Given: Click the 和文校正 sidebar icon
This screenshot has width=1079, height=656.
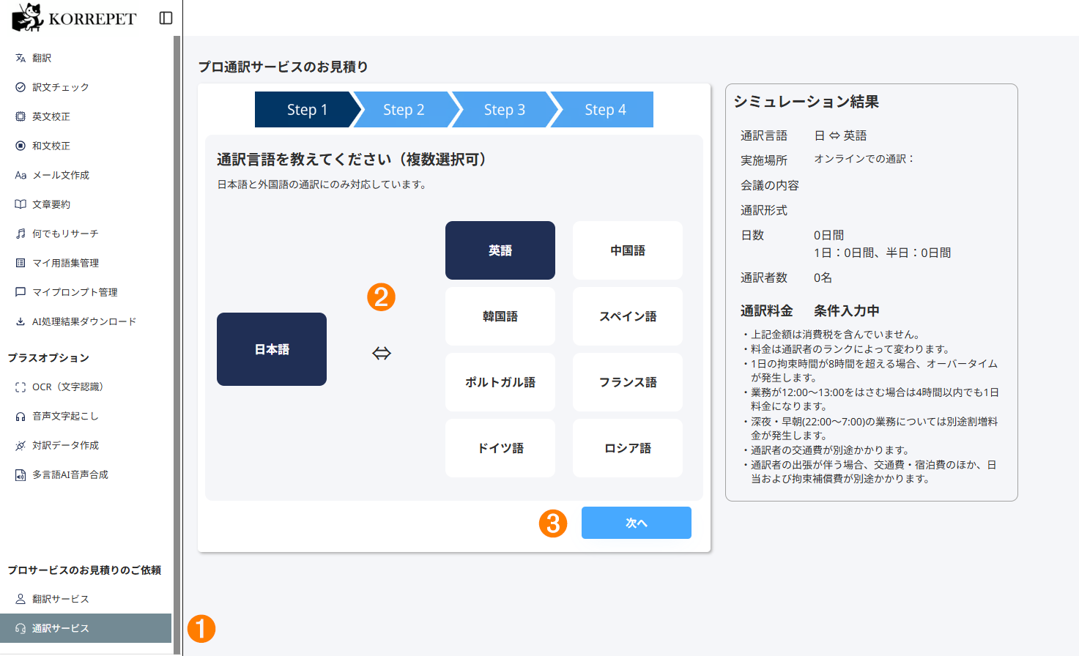Looking at the screenshot, I should coord(21,146).
